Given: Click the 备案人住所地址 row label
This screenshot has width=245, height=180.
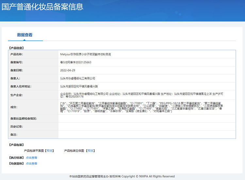Looking at the screenshot, I should click(x=21, y=86).
